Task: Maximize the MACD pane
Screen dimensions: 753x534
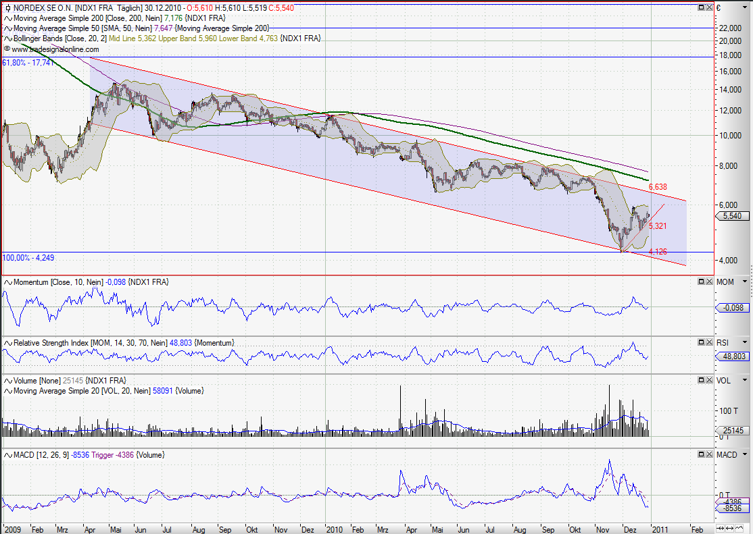Action: (x=701, y=454)
